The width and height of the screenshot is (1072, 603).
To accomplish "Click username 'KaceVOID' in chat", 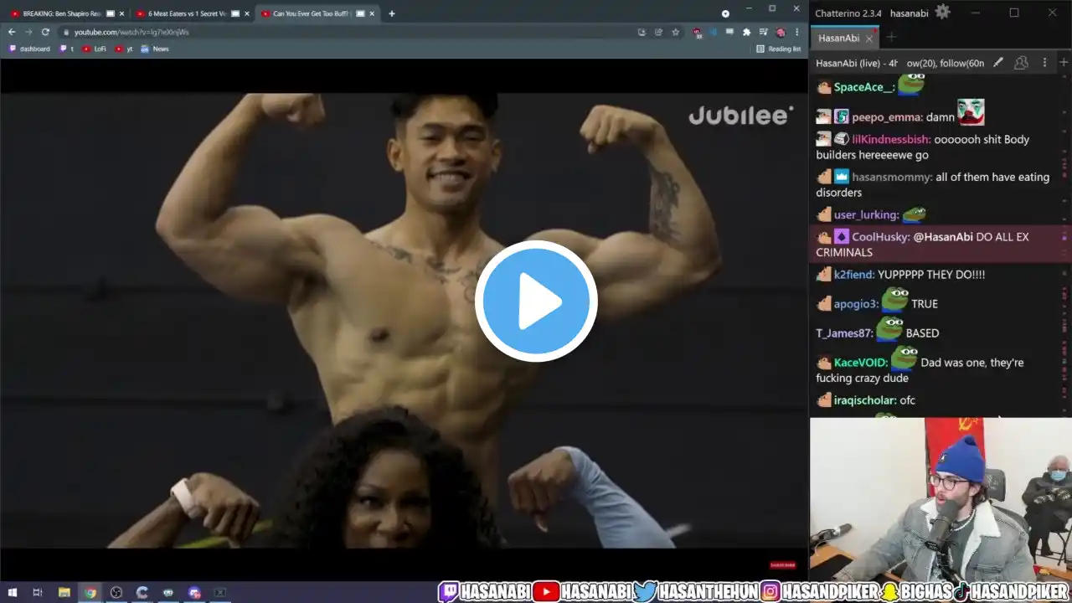I will click(861, 363).
